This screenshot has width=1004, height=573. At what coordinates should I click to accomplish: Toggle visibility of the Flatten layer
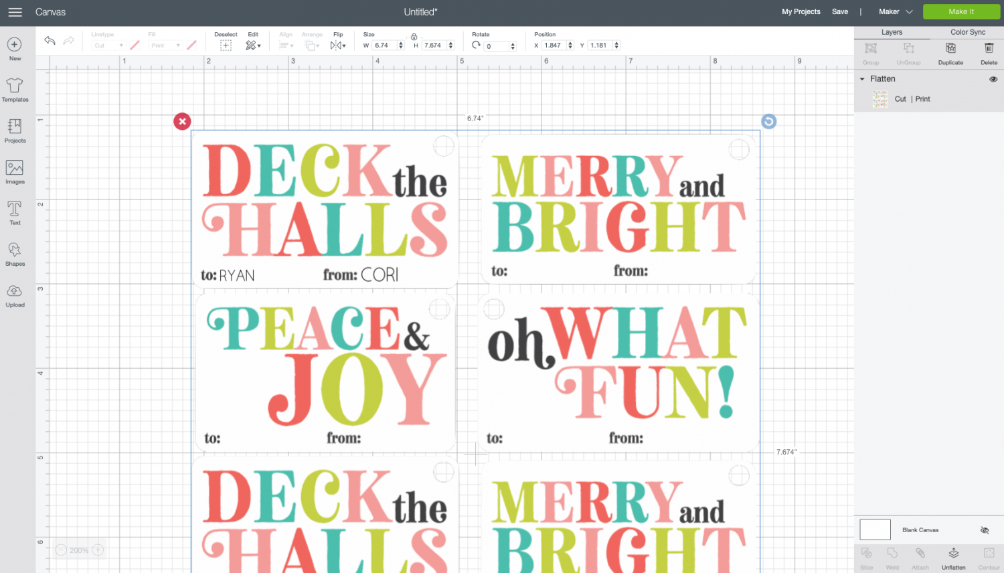click(993, 79)
